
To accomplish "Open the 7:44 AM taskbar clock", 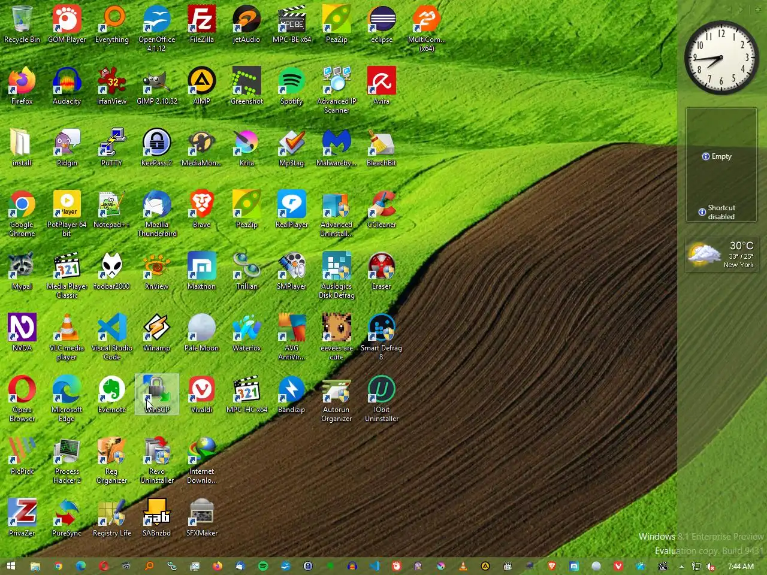I will [x=741, y=566].
